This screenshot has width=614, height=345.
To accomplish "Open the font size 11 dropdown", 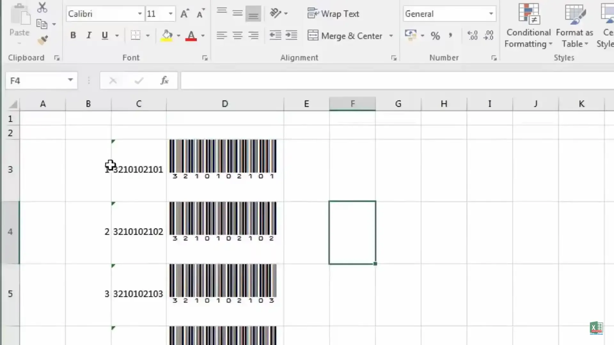I will click(x=170, y=14).
